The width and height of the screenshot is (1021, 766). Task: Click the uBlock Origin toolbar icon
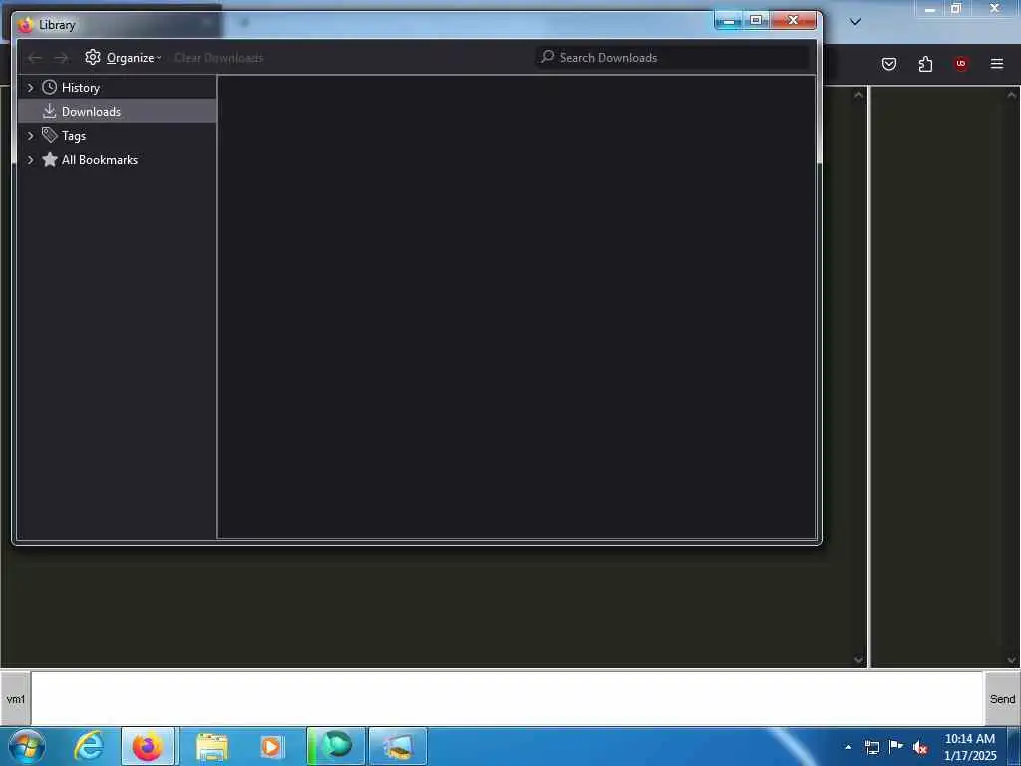tap(961, 64)
